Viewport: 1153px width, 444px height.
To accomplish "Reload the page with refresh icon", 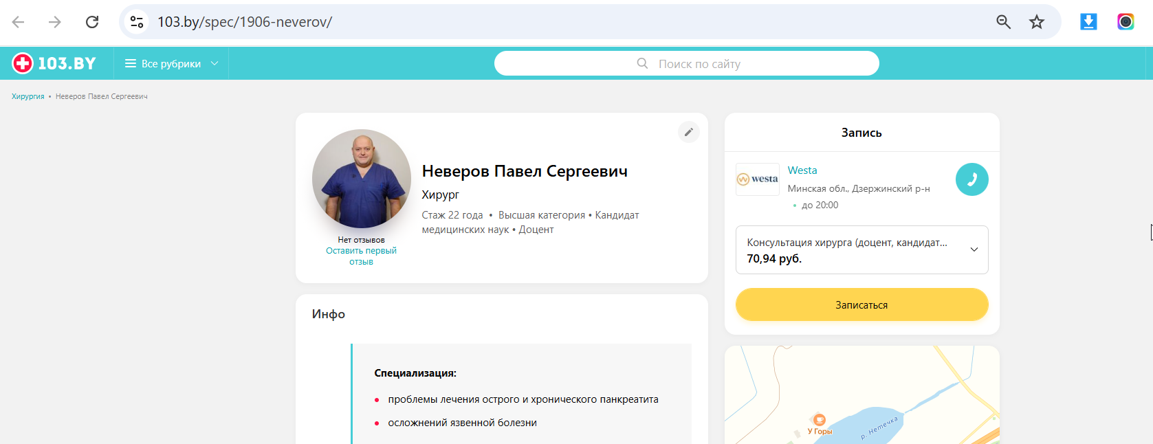I will (x=92, y=22).
